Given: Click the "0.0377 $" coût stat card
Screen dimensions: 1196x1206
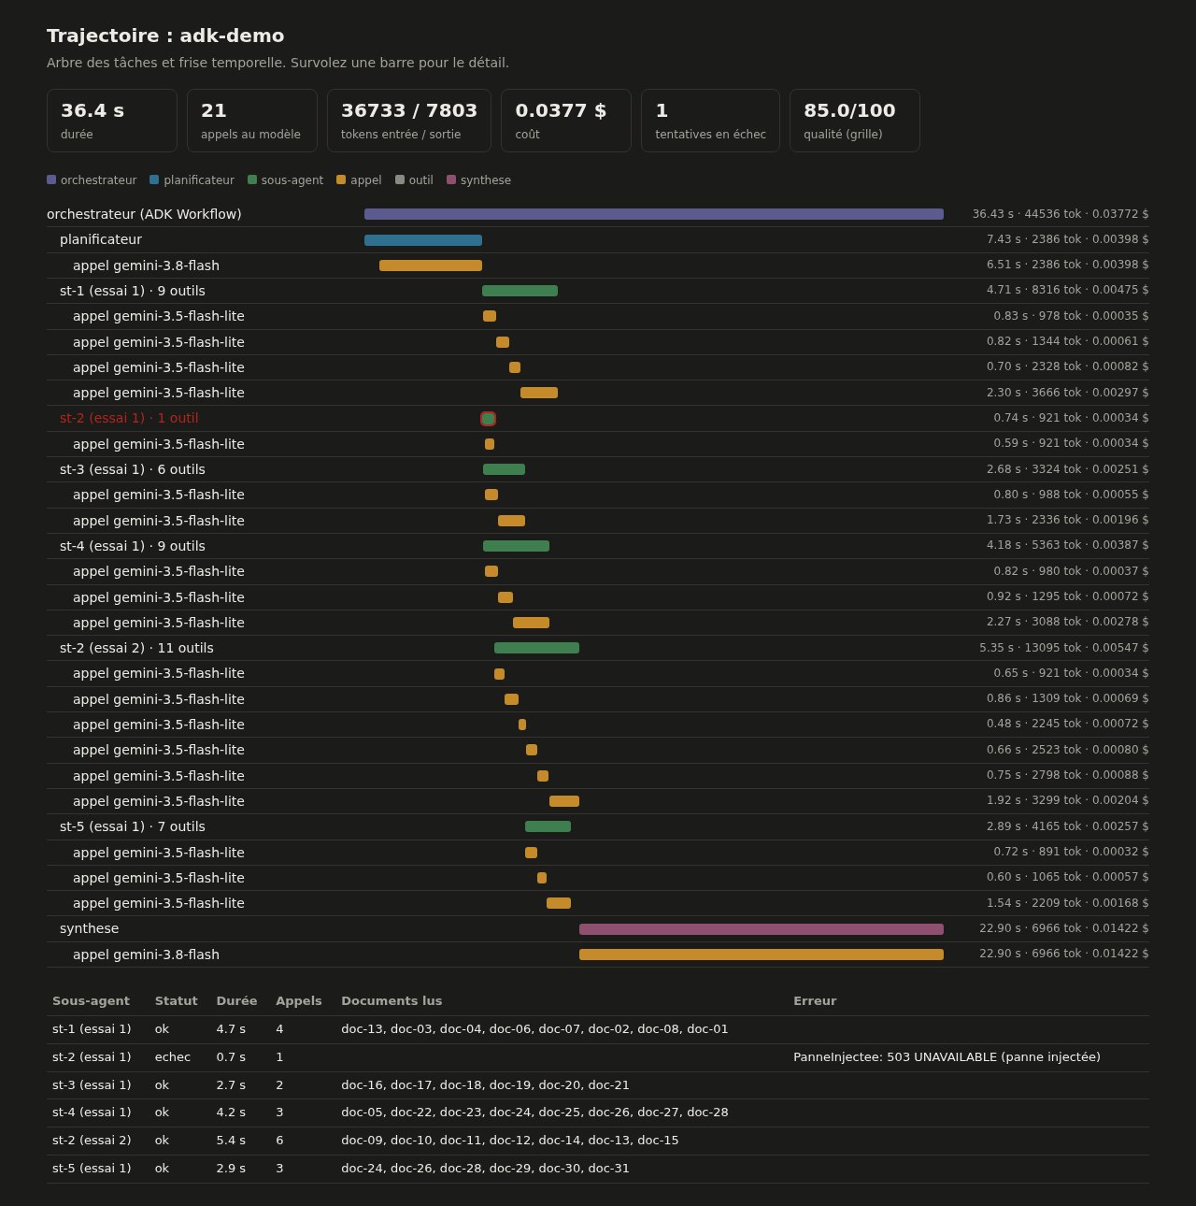Looking at the screenshot, I should click(566, 121).
